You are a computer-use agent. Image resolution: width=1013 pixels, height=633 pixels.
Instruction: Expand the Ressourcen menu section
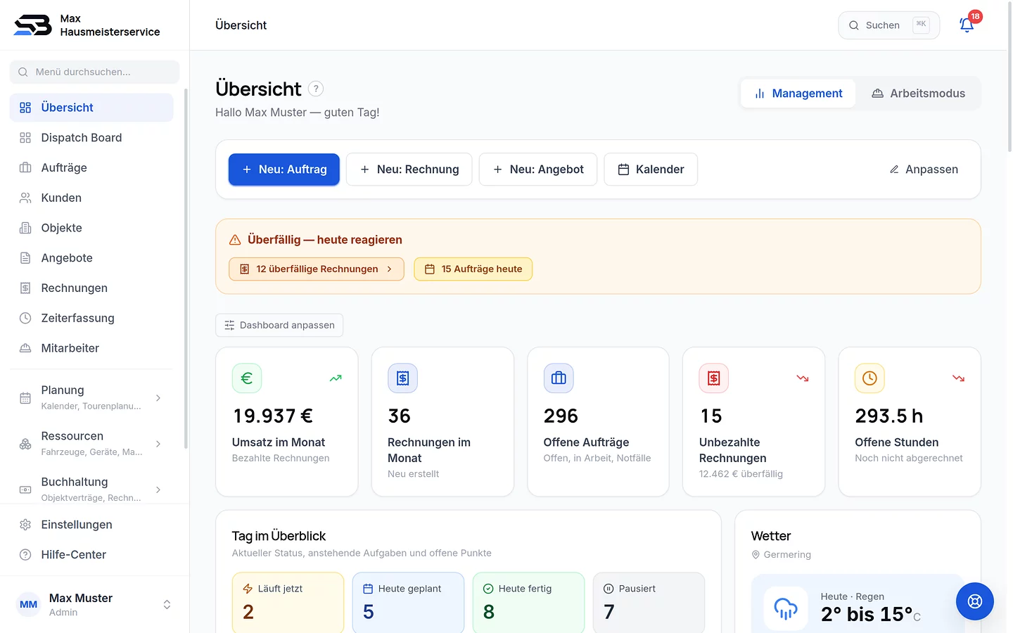coord(91,443)
